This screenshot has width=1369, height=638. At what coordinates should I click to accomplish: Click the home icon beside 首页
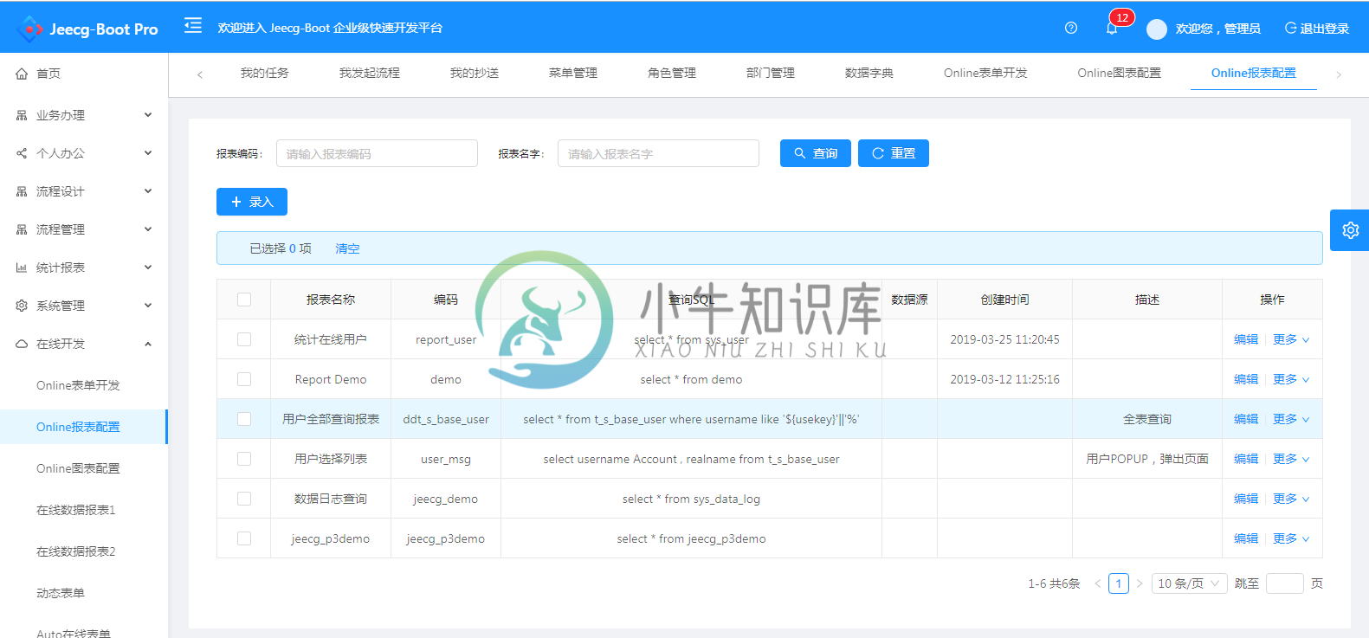pos(22,74)
